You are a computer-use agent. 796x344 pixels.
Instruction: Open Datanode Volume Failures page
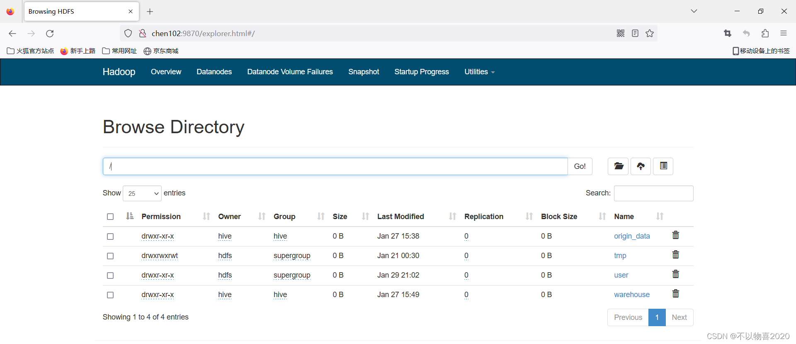(x=290, y=72)
